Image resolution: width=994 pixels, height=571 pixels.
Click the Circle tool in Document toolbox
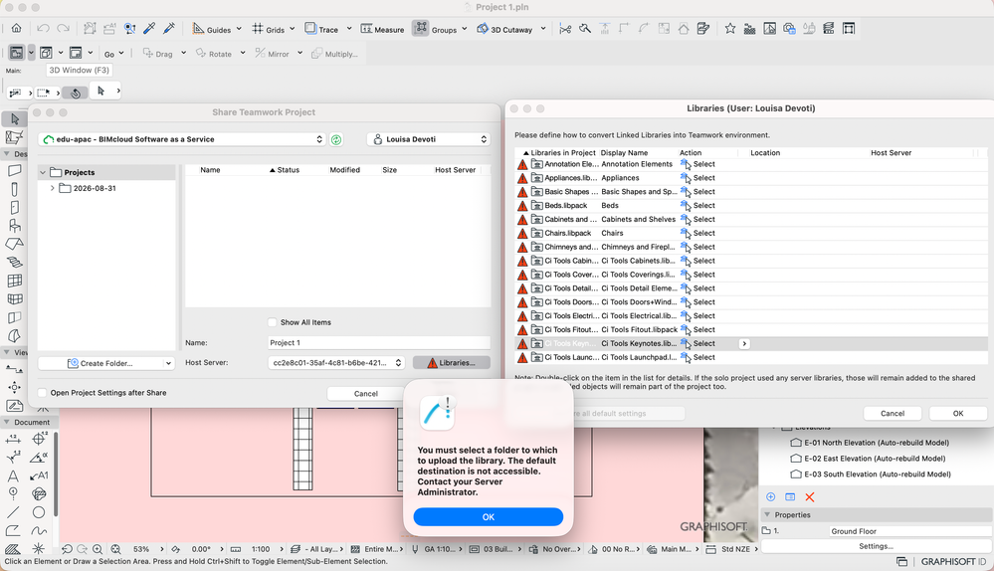(x=39, y=512)
